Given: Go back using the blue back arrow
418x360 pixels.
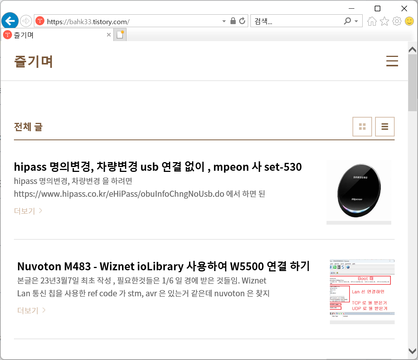Looking at the screenshot, I should tap(10, 21).
